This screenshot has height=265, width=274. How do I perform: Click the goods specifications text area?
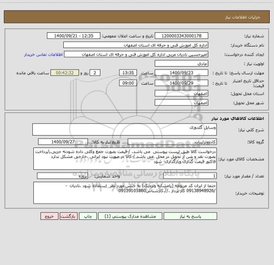pos(125,159)
